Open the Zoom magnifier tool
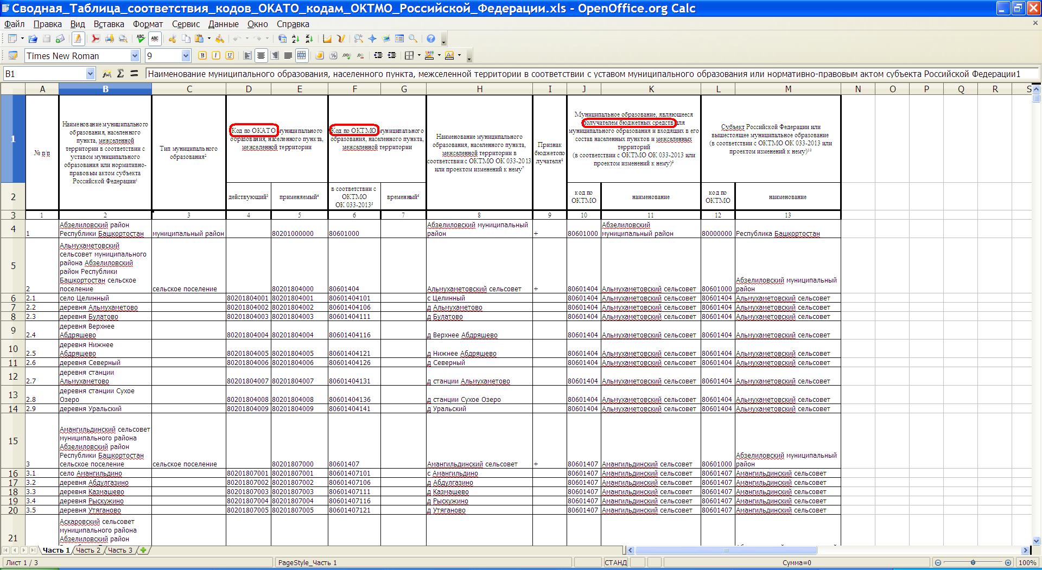Screen dimensions: 1042x570 (x=413, y=39)
